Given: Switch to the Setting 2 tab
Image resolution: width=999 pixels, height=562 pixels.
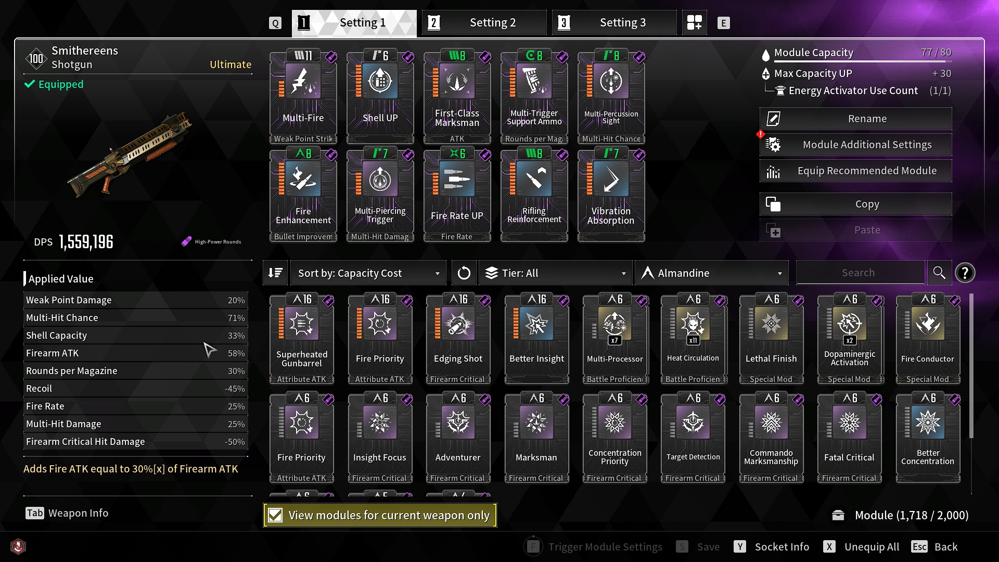Looking at the screenshot, I should (x=484, y=22).
